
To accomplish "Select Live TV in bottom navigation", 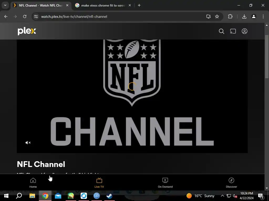I will pos(99,183).
